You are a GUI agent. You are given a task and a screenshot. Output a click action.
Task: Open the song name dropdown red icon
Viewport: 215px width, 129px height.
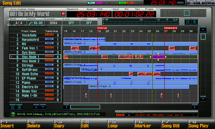pos(63,13)
